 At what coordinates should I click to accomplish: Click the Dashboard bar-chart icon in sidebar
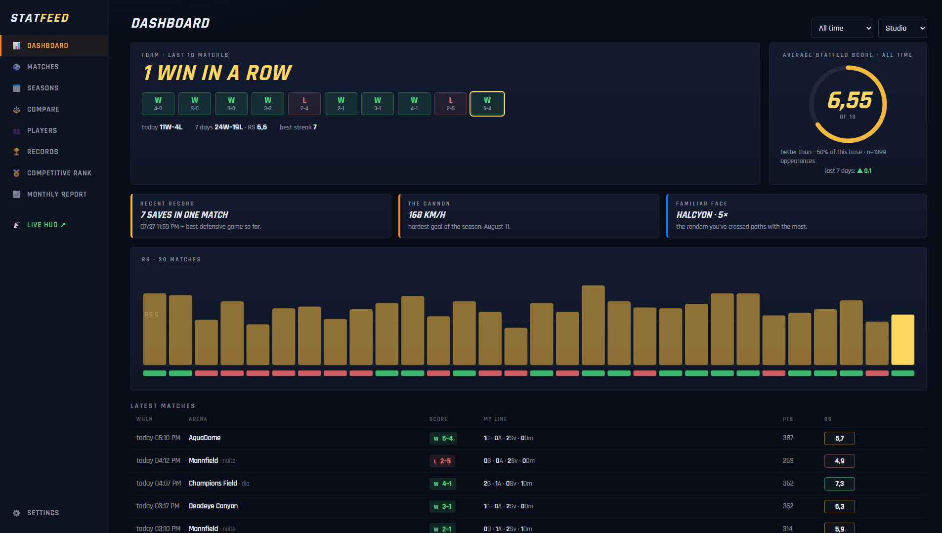click(16, 46)
